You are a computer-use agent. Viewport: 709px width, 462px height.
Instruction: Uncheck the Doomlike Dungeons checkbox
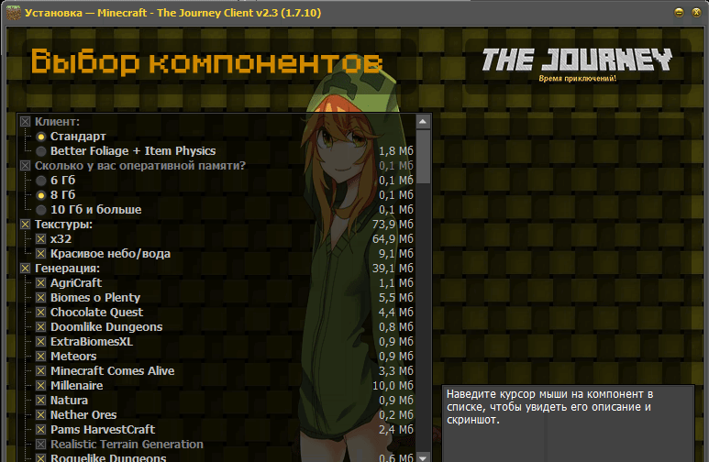point(41,327)
